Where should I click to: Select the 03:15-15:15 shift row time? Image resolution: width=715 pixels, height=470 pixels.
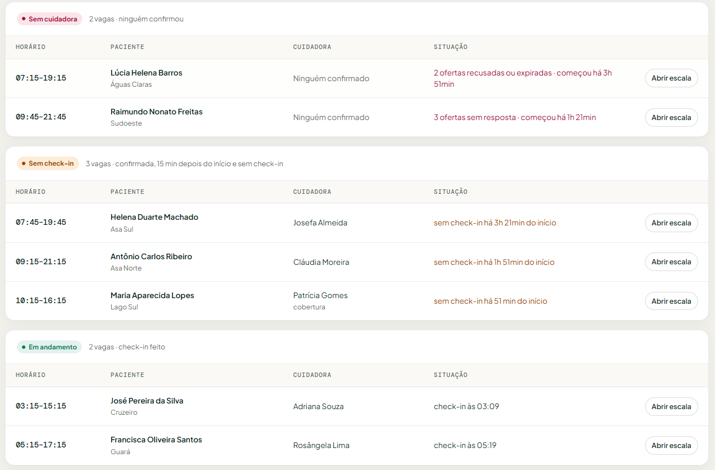41,406
